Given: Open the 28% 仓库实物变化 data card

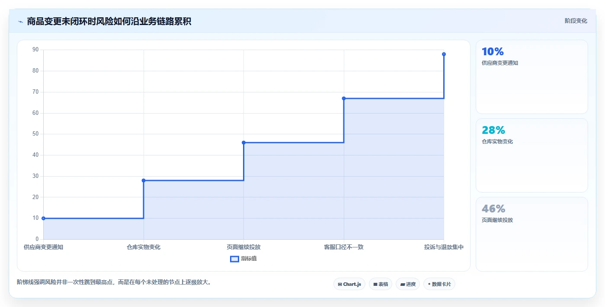Looking at the screenshot, I should coord(532,155).
